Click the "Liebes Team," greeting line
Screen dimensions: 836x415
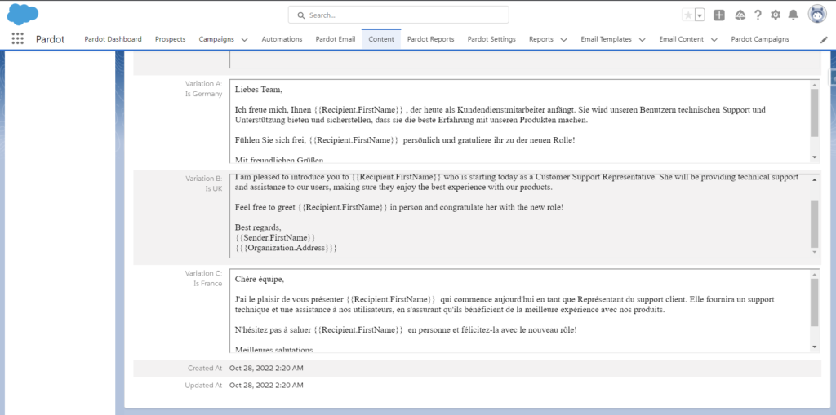coord(259,90)
